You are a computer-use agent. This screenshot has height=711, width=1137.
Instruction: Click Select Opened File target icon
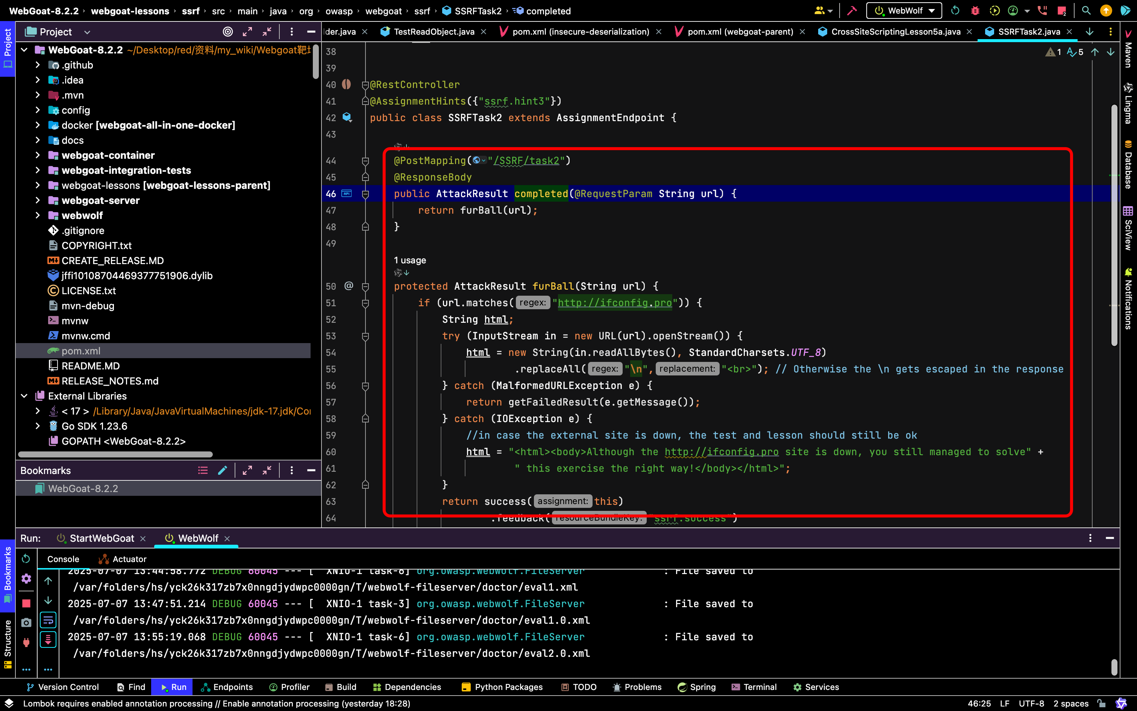227,32
